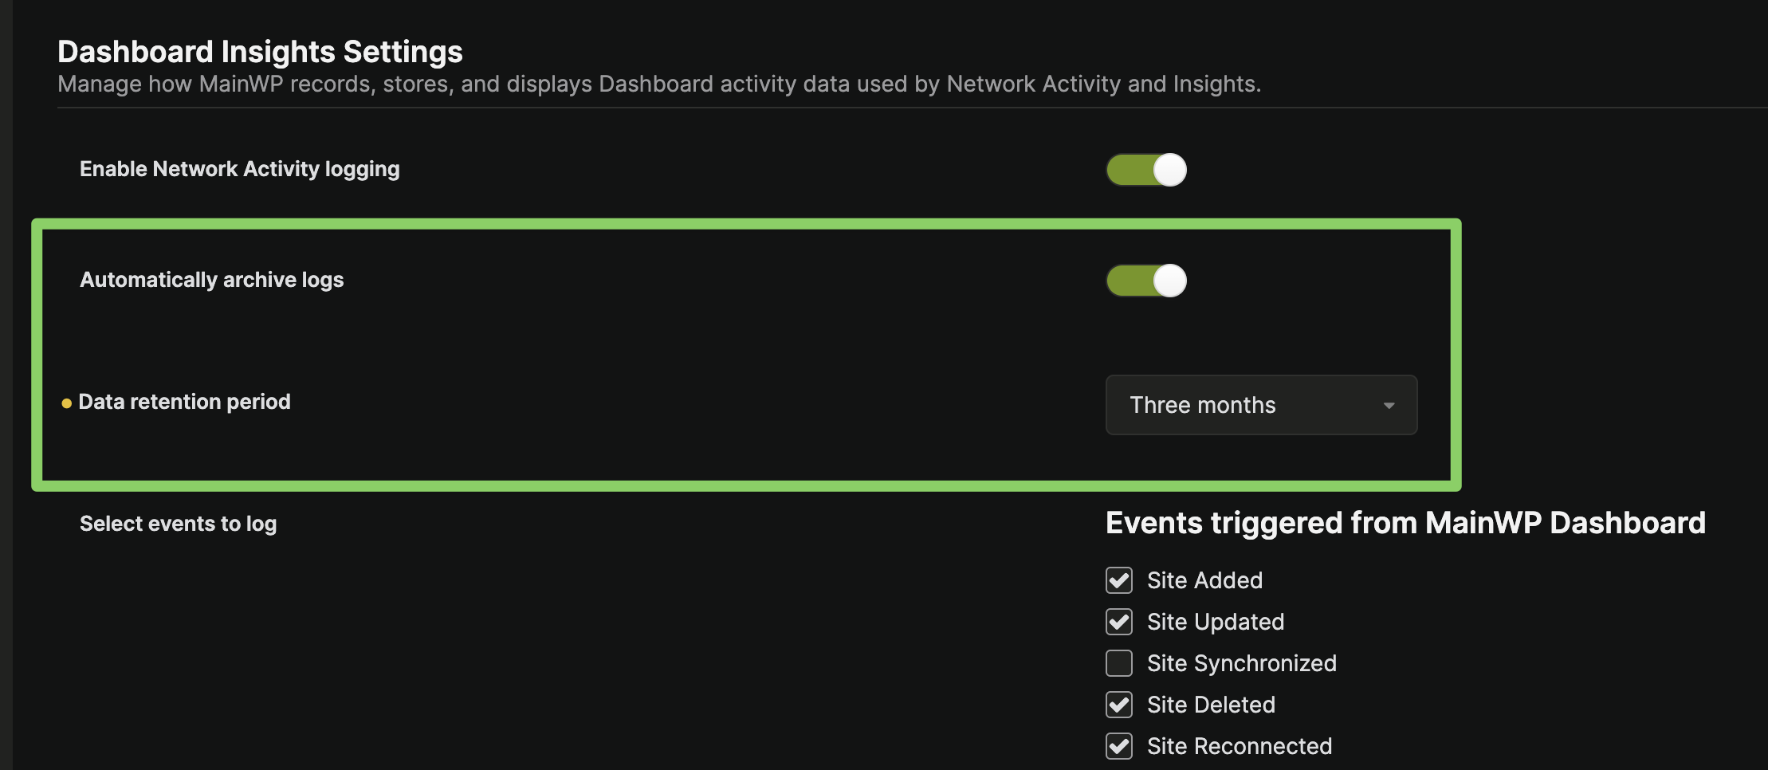Open the Data retention period dropdown
This screenshot has width=1768, height=770.
[1260, 405]
